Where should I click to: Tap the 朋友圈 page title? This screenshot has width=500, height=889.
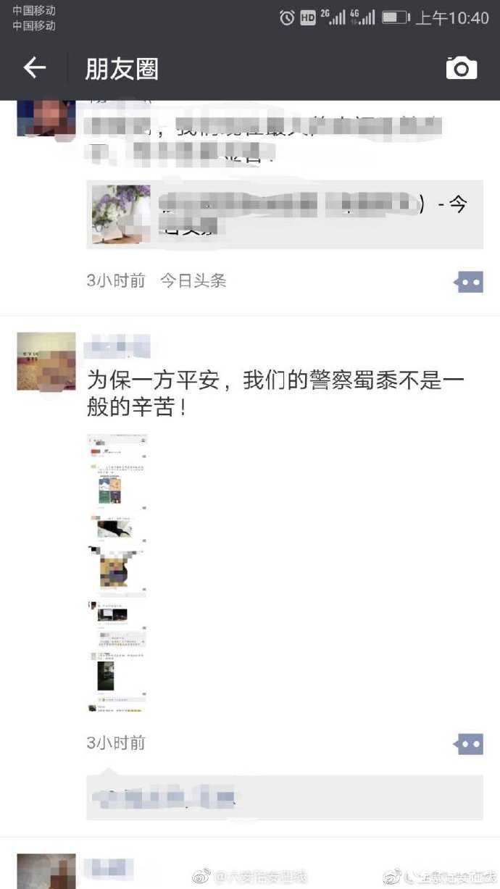[x=122, y=69]
